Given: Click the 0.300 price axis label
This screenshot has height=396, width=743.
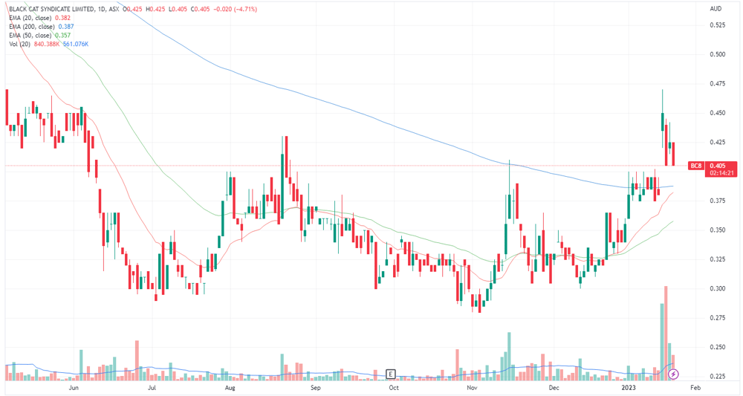Looking at the screenshot, I should pos(718,288).
